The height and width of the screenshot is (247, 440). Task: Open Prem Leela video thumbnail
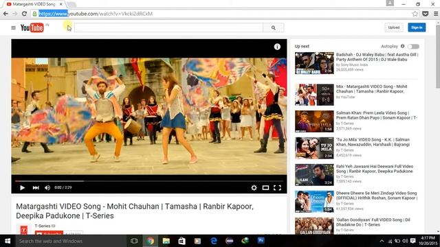pyautogui.click(x=314, y=121)
